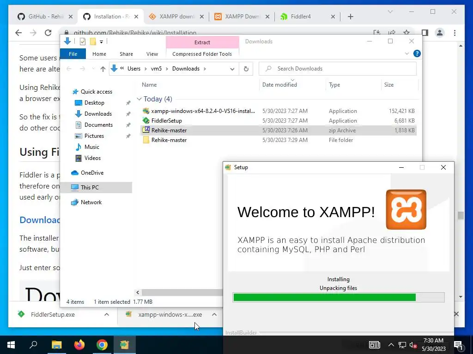473x354 pixels.
Task: Open OneDrive in the navigation pane
Action: point(92,173)
